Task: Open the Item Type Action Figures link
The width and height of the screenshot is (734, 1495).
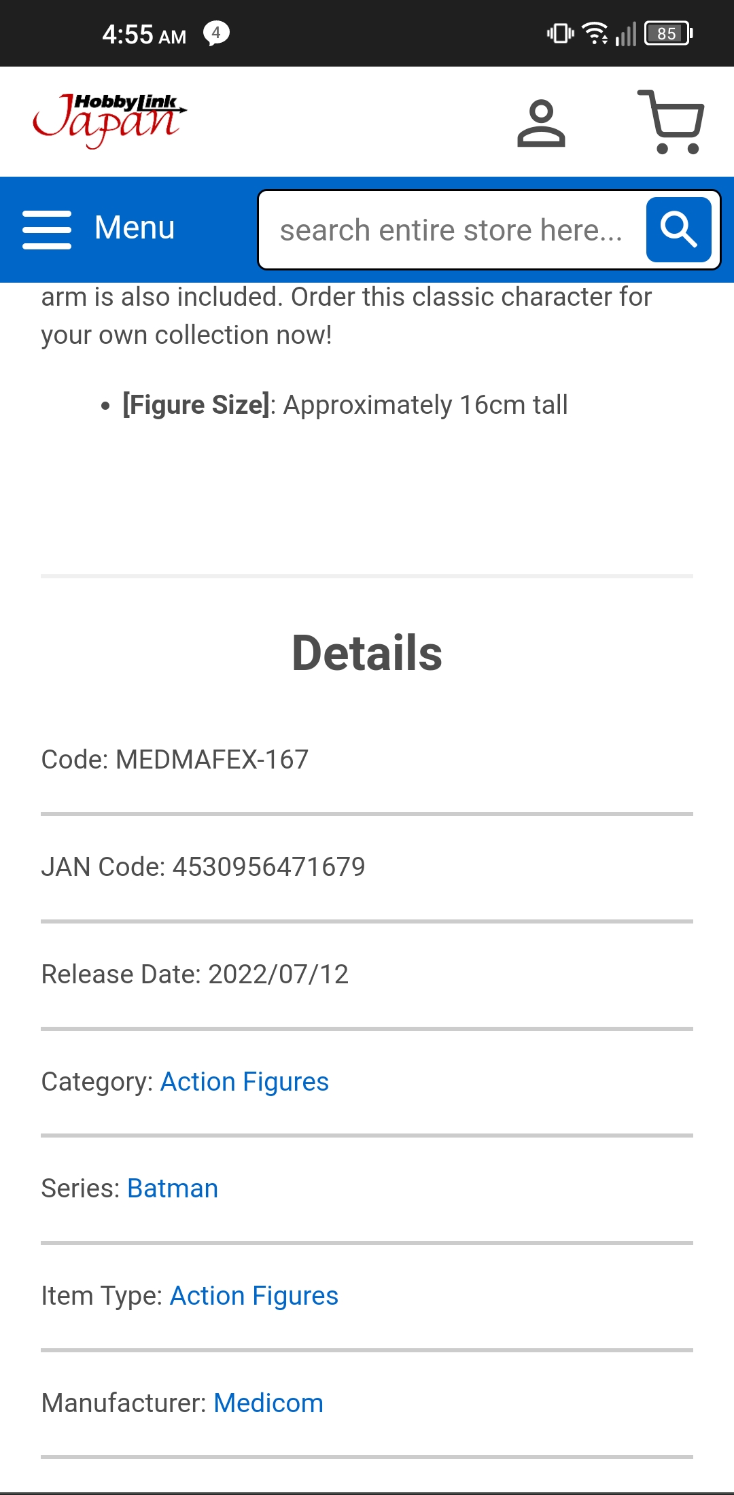Action: click(x=254, y=1296)
